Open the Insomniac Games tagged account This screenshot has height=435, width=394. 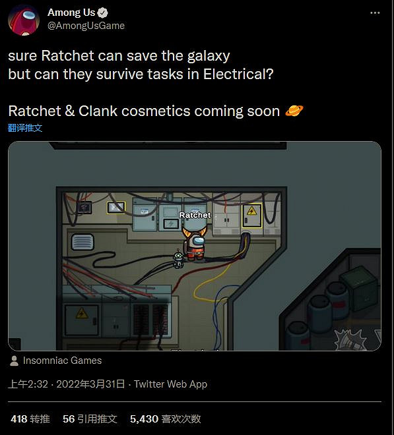pyautogui.click(x=62, y=361)
